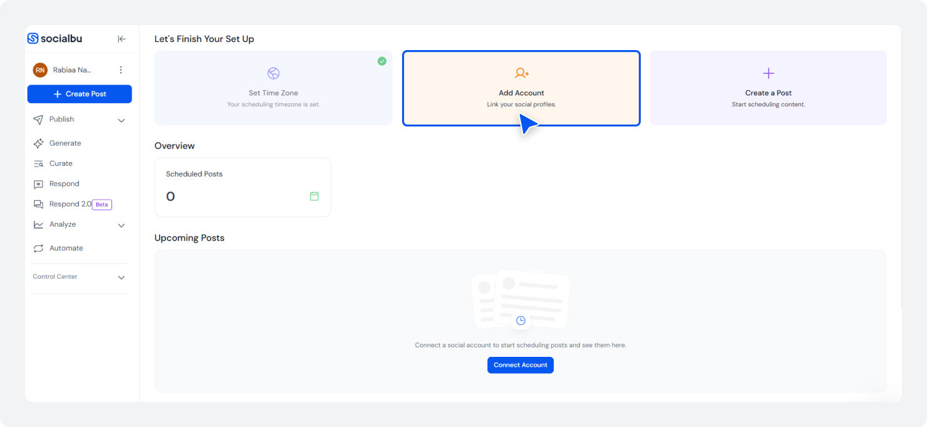
Task: Click the Respond 2.0 chat icon
Action: coord(38,204)
